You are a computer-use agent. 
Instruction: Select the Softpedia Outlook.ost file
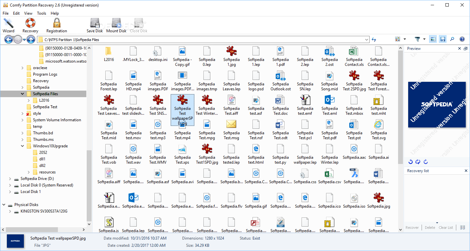(281, 81)
